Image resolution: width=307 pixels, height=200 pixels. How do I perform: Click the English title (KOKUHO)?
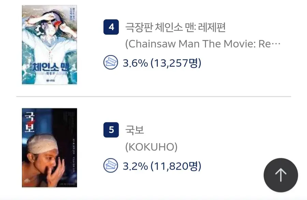pos(151,147)
